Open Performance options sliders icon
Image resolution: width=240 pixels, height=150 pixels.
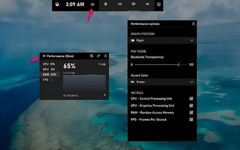(91, 56)
